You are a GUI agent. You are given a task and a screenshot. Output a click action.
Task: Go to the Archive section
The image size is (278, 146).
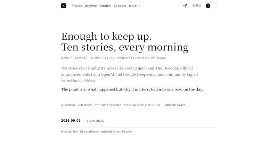pyautogui.click(x=91, y=6)
